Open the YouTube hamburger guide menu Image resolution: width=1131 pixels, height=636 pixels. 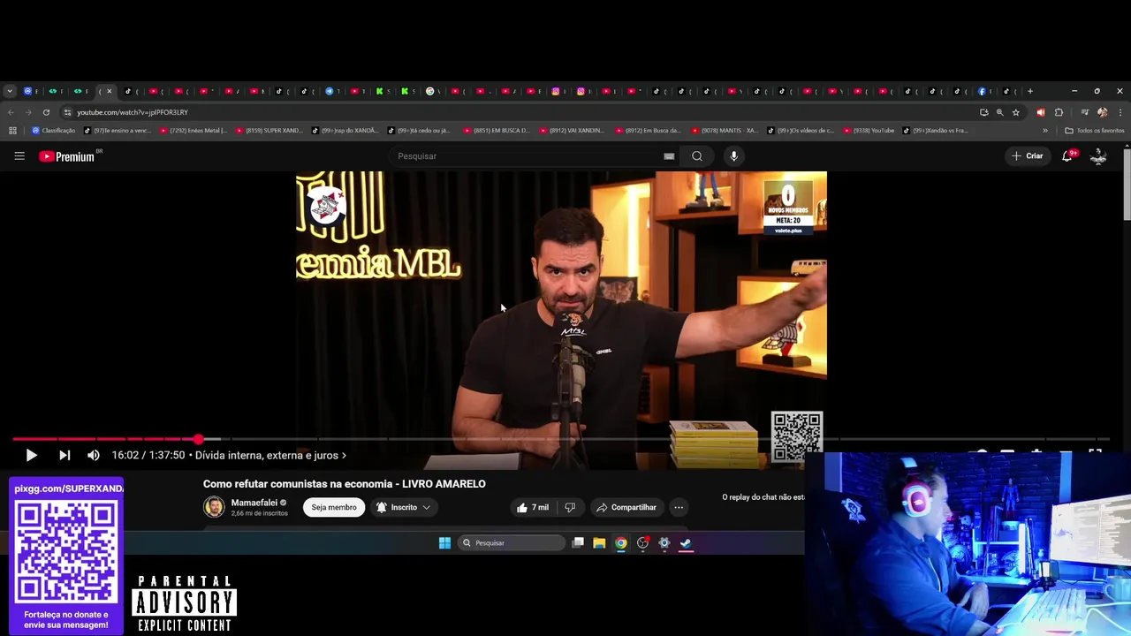pos(19,155)
